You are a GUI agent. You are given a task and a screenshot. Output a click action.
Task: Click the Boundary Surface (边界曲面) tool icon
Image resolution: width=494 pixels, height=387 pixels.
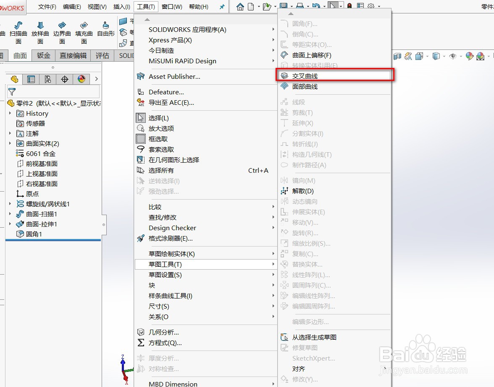point(62,25)
